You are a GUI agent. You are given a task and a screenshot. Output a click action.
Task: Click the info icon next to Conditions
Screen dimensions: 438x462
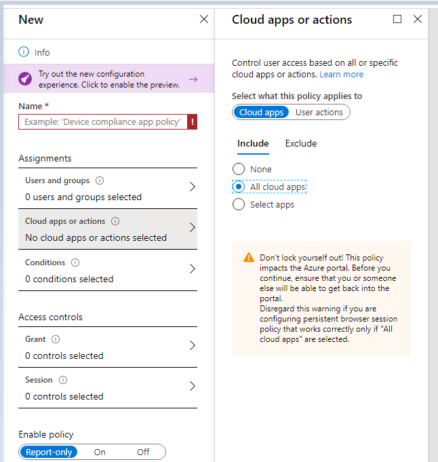75,263
